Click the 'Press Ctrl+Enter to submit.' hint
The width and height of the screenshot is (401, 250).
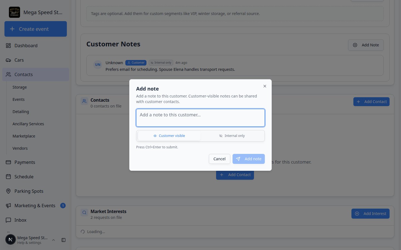point(157,147)
